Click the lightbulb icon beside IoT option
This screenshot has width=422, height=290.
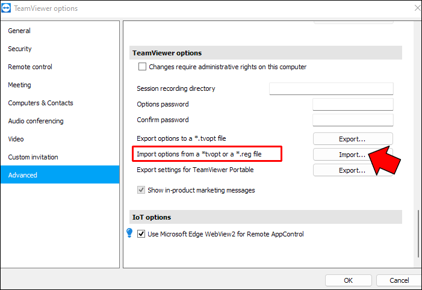pos(129,233)
